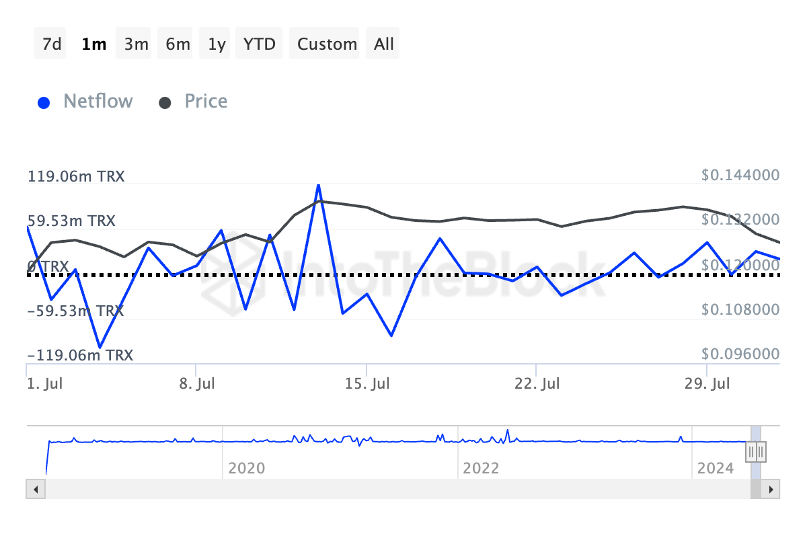Show All historical data
Screen dimensions: 807x538
pyautogui.click(x=384, y=44)
